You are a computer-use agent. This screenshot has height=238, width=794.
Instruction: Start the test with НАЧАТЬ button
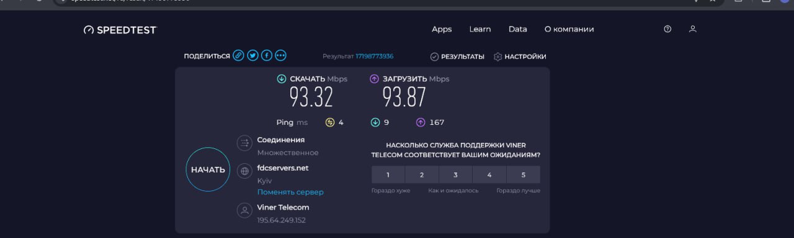(x=208, y=170)
